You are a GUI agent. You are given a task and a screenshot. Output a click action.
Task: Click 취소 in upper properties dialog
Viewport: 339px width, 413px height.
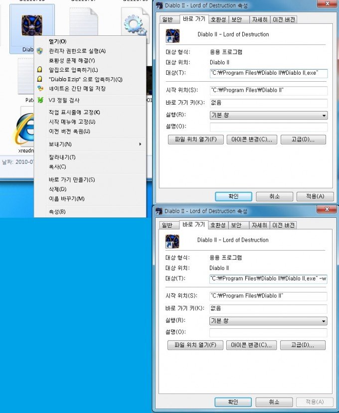pyautogui.click(x=274, y=196)
